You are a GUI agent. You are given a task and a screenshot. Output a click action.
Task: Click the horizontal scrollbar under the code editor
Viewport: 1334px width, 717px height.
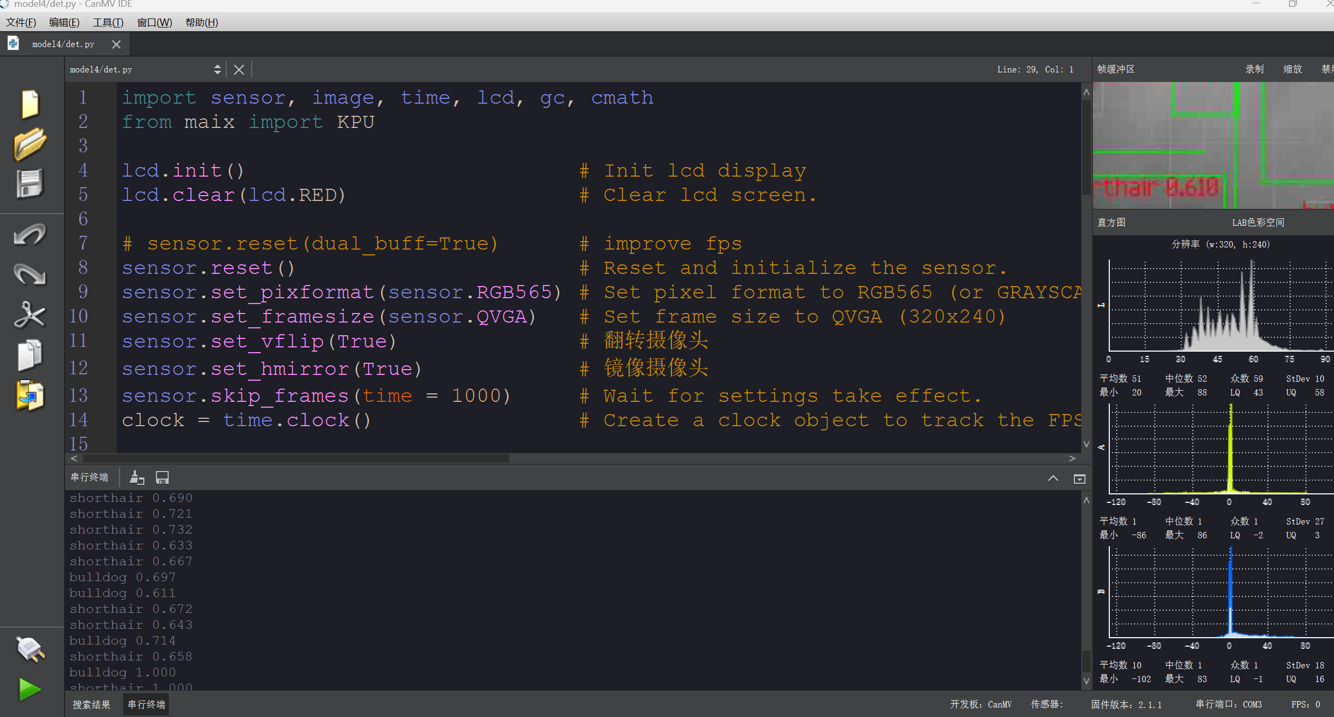[x=296, y=458]
